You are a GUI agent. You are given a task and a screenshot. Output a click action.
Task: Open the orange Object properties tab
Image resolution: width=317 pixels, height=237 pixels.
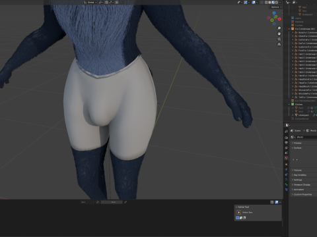(x=286, y=165)
